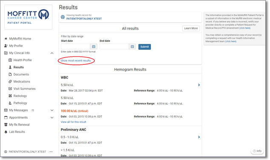
Task: Open Visit Summaries page
Action: (24, 89)
